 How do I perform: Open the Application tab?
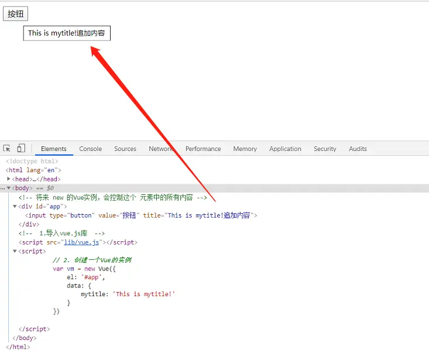pos(285,149)
